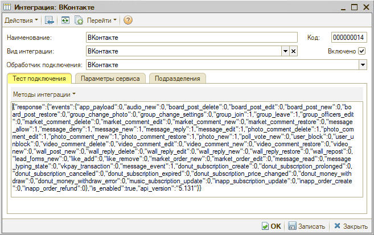Click the Обработчик подключения: label
374x235 pixels.
[x=44, y=65]
